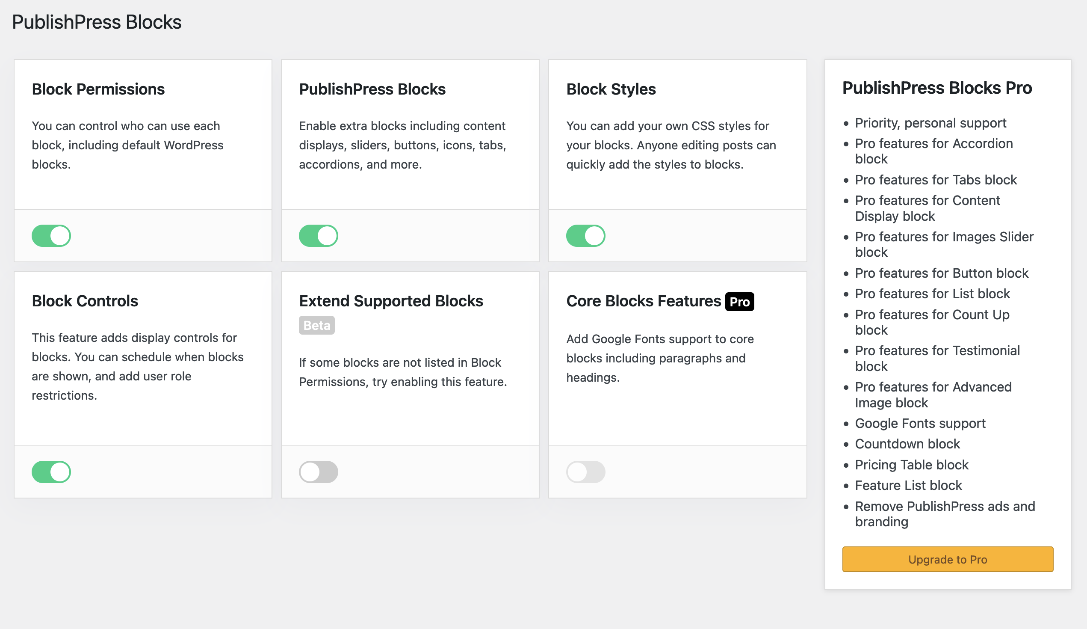
Task: Click the Google Fonts support list item
Action: click(919, 423)
